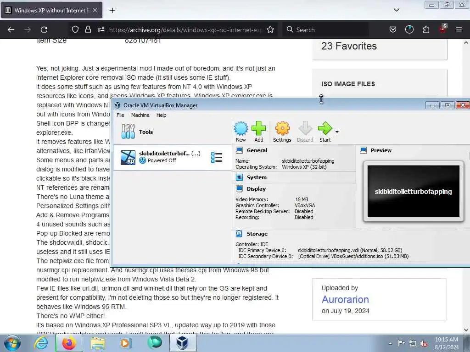Open Windows Explorer from the taskbar
470x352 pixels.
coord(97,343)
